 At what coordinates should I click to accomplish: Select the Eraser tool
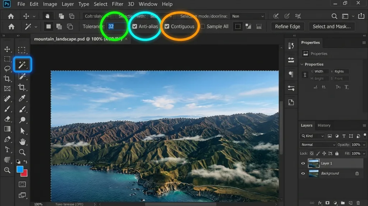click(x=7, y=119)
